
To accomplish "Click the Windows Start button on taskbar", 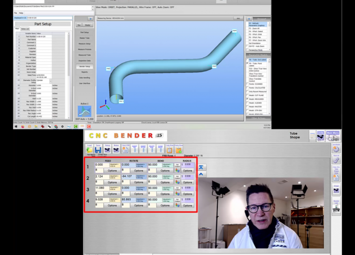I will pyautogui.click(x=16, y=127).
